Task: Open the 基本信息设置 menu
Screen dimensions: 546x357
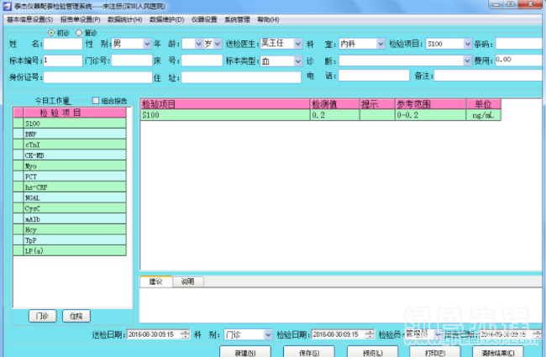Action: (30, 18)
